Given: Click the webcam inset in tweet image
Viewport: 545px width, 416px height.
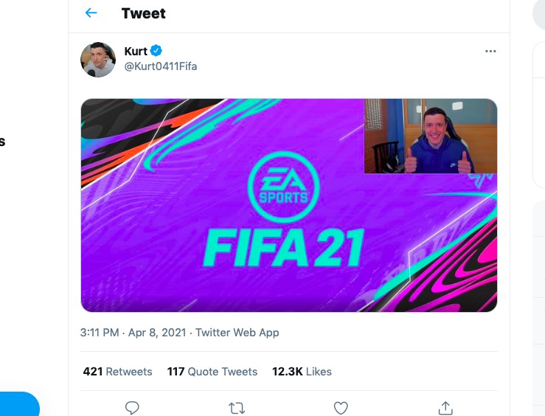Looking at the screenshot, I should (x=431, y=136).
